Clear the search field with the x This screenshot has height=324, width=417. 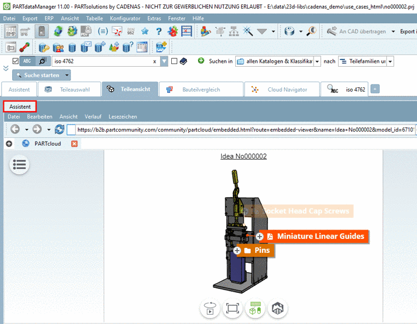(155, 62)
